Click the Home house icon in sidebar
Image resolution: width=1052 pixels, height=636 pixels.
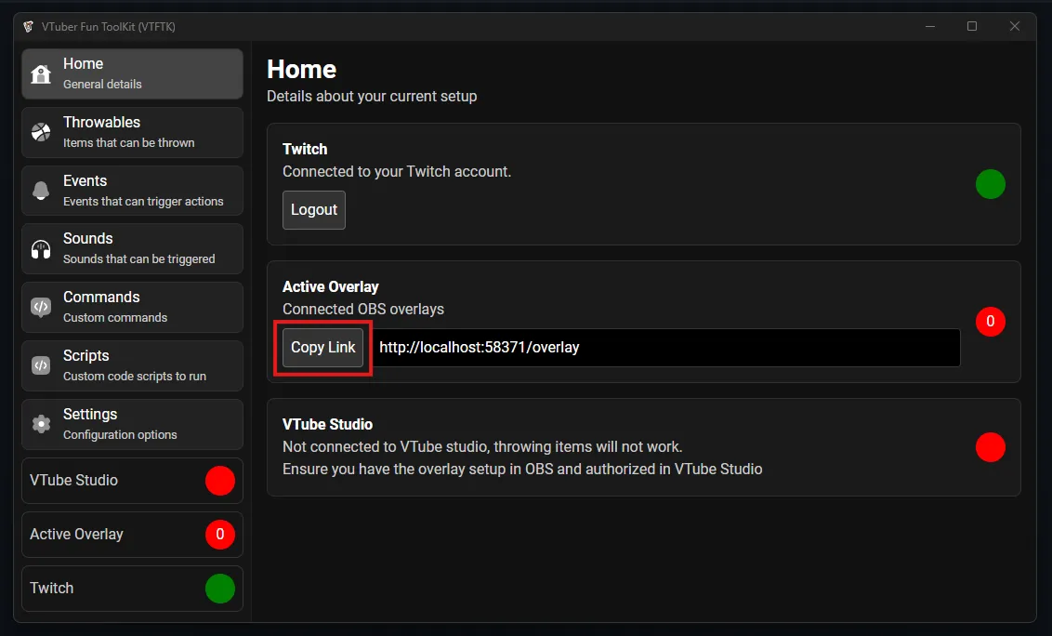coord(41,74)
